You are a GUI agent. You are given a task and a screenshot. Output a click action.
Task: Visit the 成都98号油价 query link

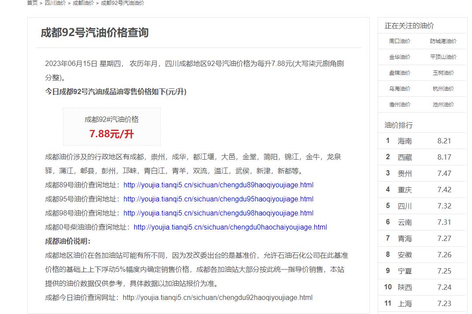click(x=218, y=213)
